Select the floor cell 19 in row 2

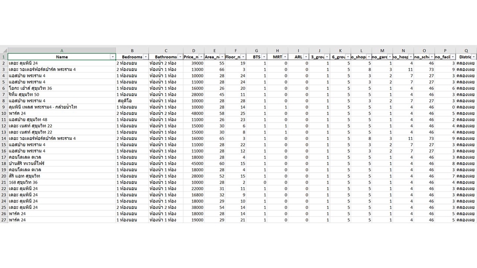tap(236, 63)
